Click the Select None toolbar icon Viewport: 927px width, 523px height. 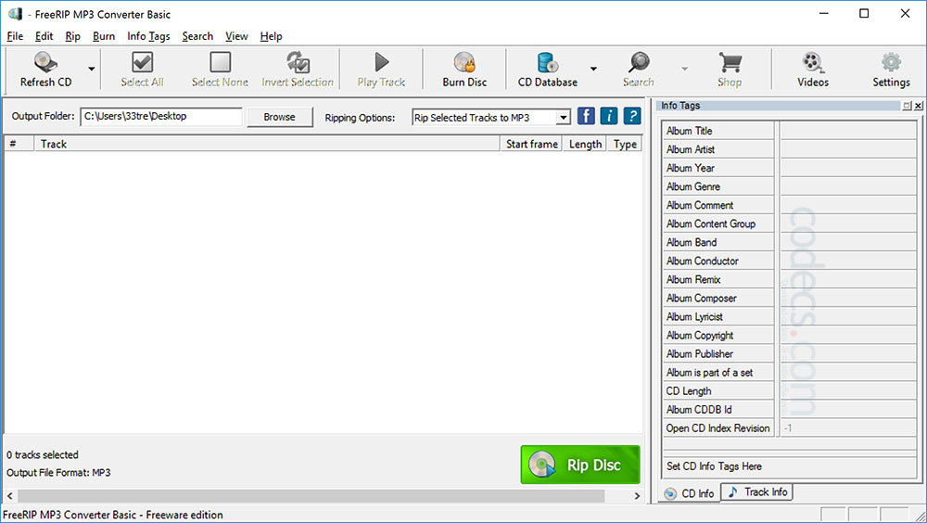[220, 62]
